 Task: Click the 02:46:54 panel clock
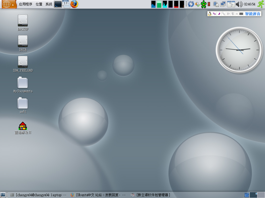tap(250, 4)
